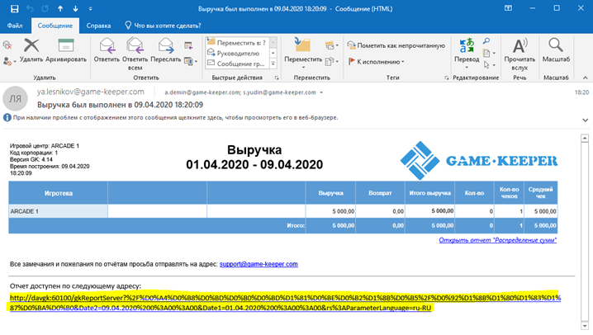The image size is (593, 335).
Task: Delete the message with Удалить
Action: 31,50
